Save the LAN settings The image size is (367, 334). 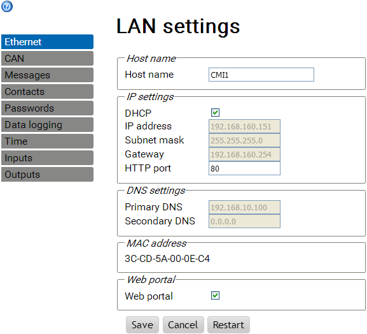tap(142, 325)
